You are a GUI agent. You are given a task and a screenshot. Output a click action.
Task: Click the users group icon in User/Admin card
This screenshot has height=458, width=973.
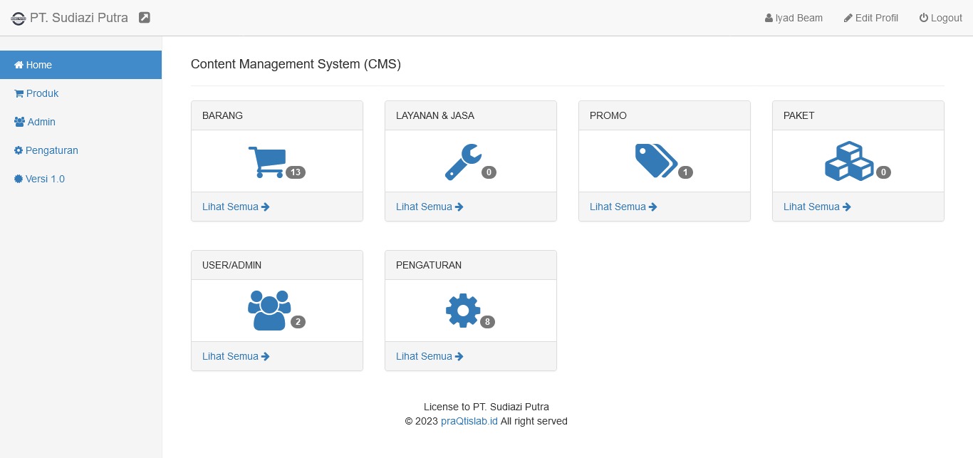[269, 311]
